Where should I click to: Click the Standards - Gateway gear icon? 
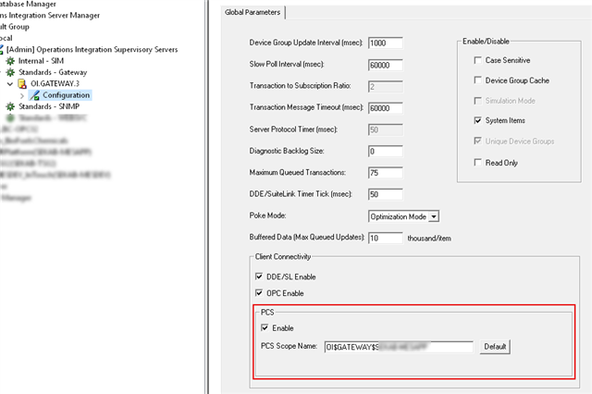click(x=10, y=72)
